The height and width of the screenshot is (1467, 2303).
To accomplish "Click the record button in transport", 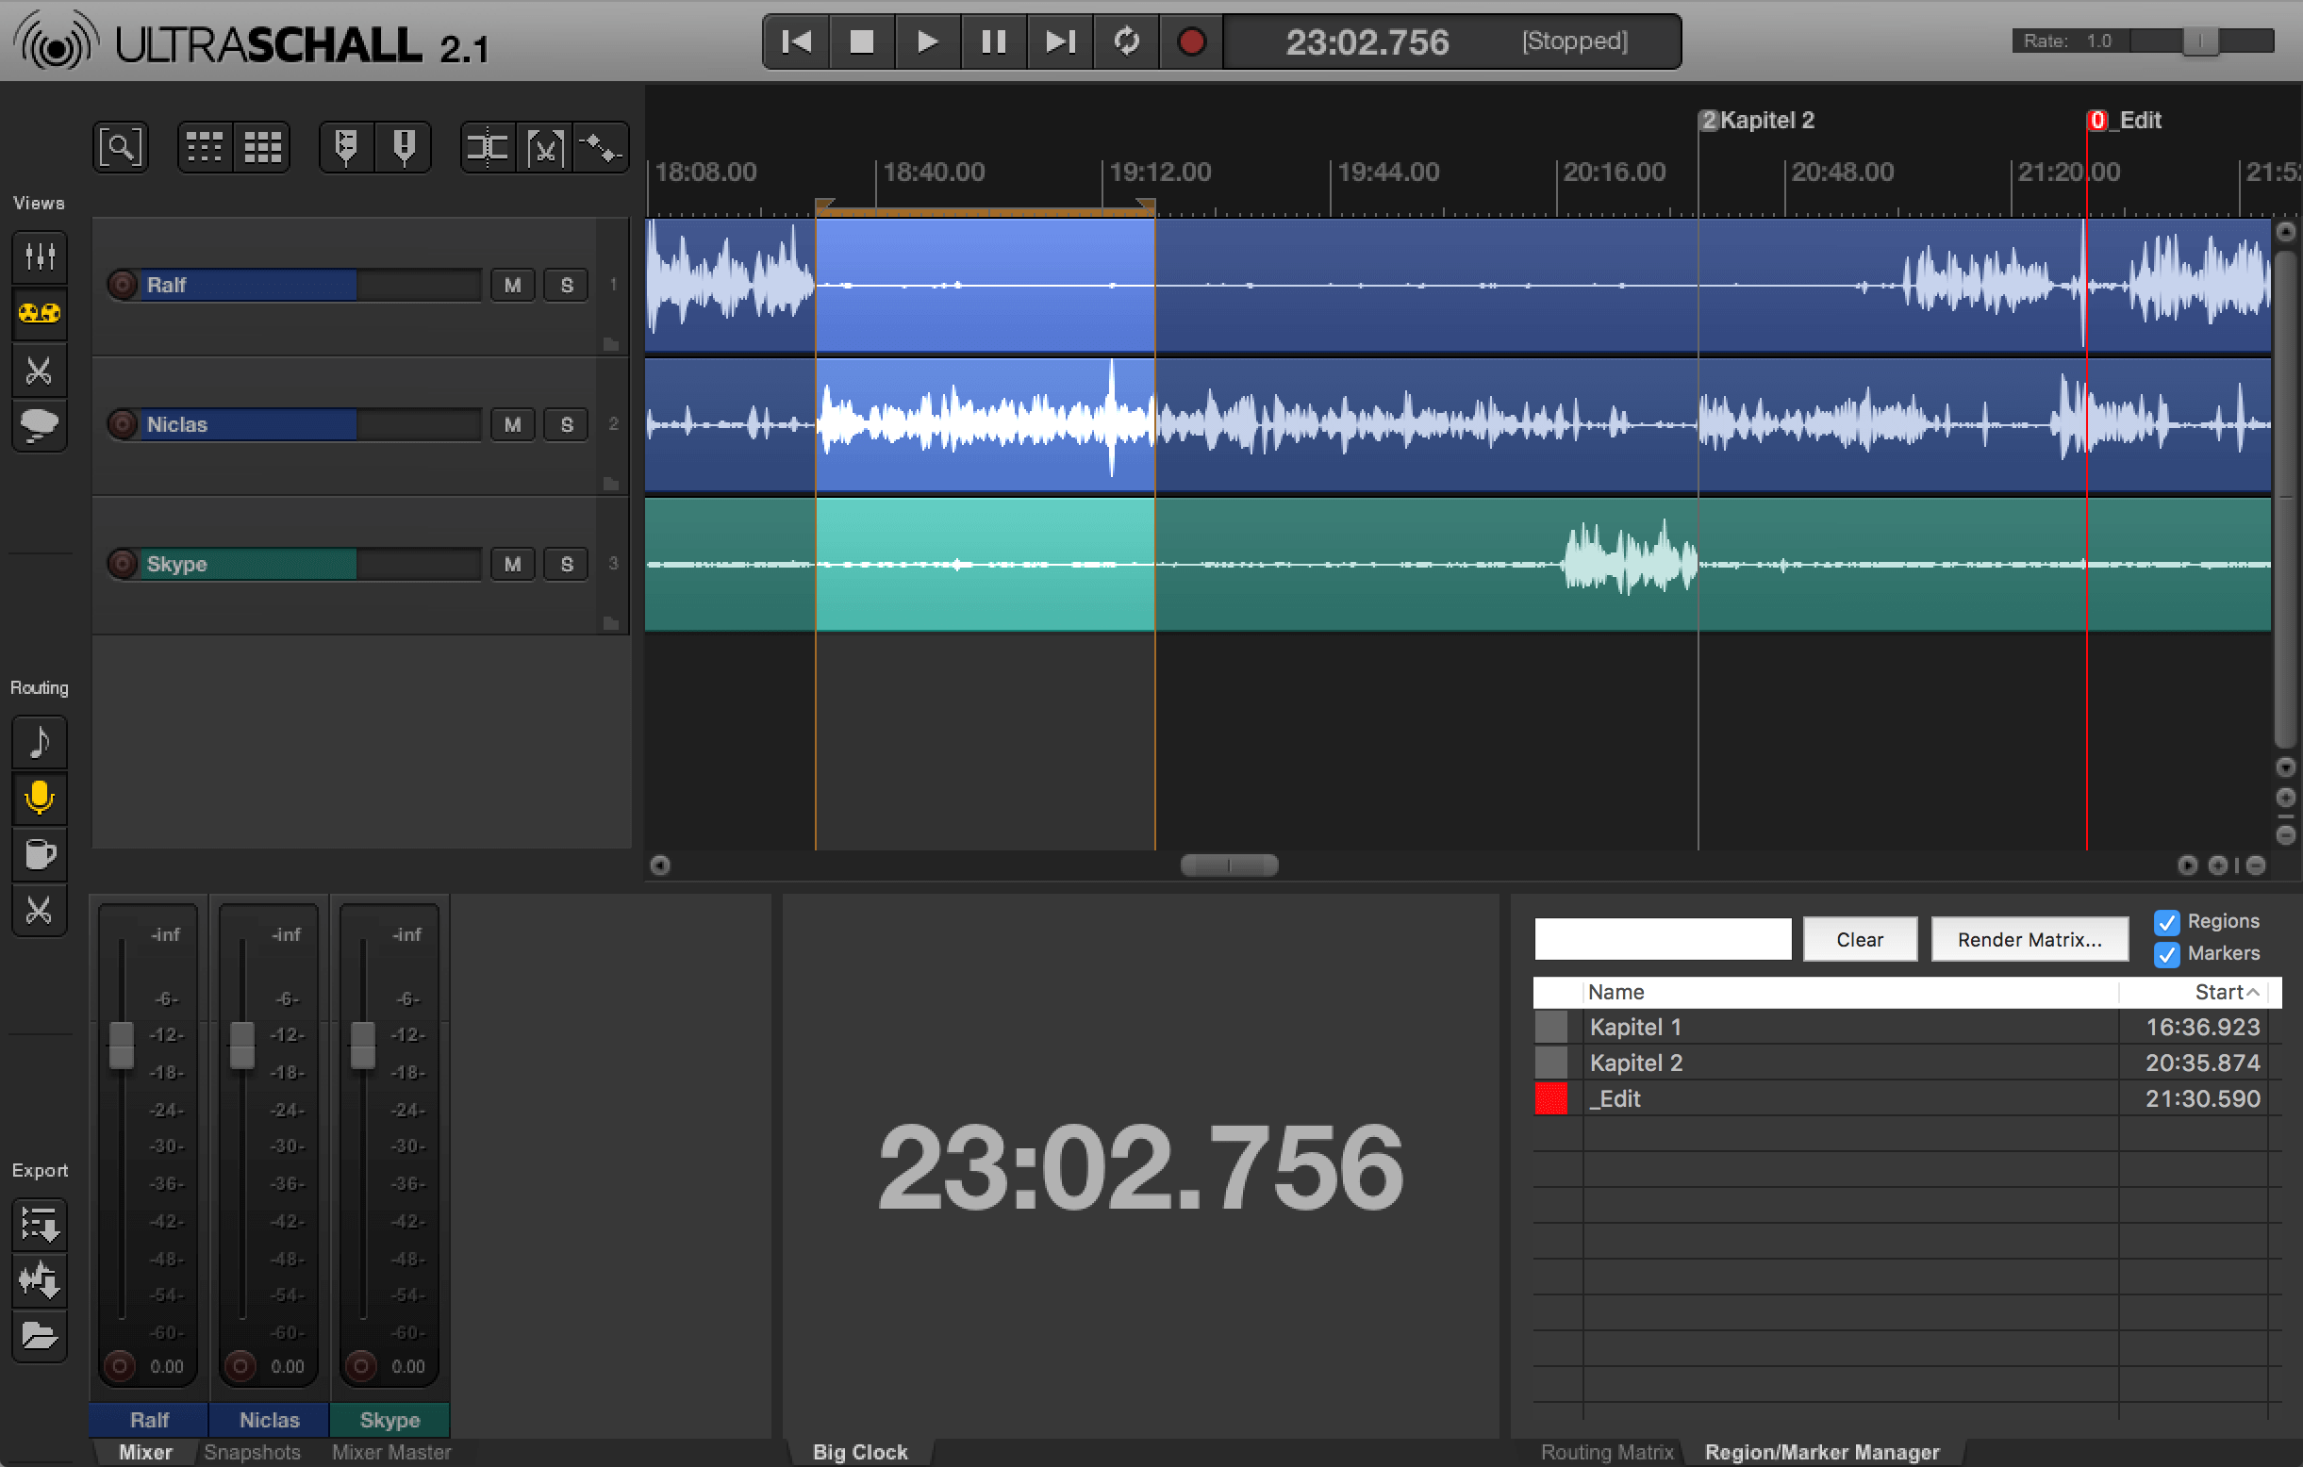I will (x=1191, y=42).
